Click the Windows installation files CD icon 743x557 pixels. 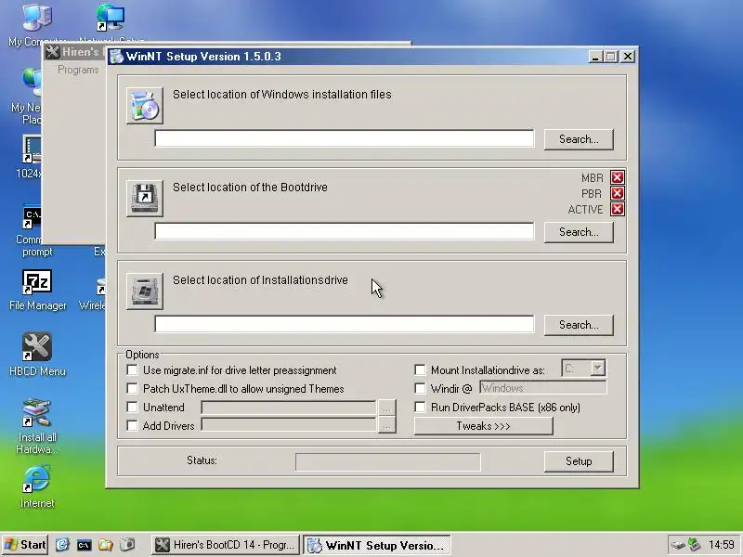point(145,106)
